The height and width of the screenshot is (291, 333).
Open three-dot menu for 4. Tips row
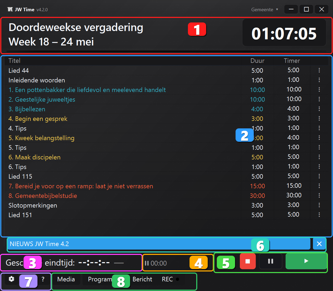coord(319,128)
